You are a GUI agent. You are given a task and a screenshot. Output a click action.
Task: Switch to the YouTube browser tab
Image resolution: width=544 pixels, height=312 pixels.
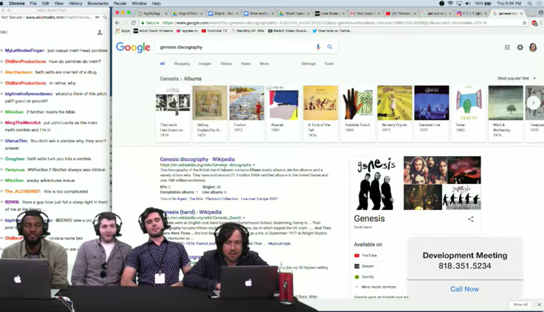coord(401,14)
